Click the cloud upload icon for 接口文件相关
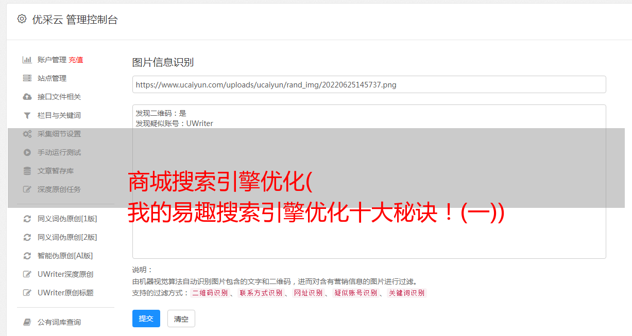The height and width of the screenshot is (336, 632). point(27,97)
